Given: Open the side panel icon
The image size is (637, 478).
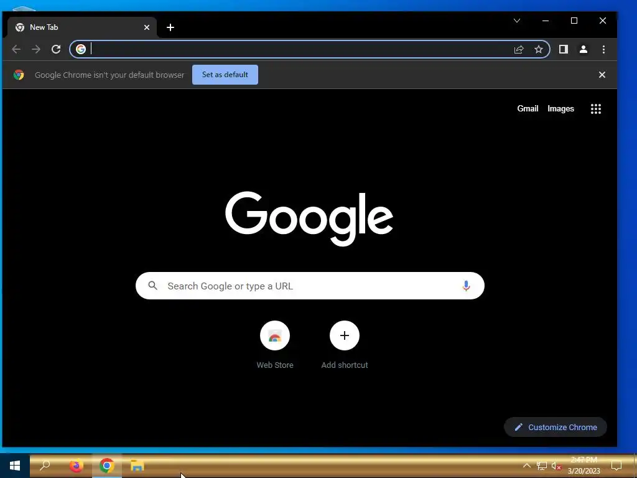Looking at the screenshot, I should click(564, 49).
